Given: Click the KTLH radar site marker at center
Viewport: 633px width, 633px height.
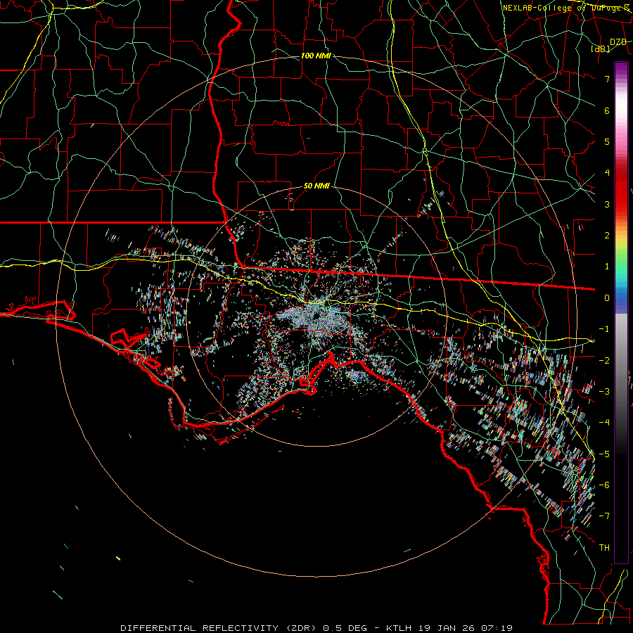Looking at the screenshot, I should tap(316, 316).
